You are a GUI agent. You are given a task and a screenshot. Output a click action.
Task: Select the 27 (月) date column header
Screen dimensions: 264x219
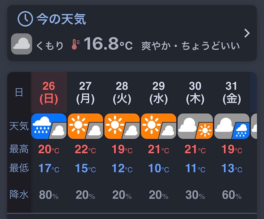(x=85, y=93)
